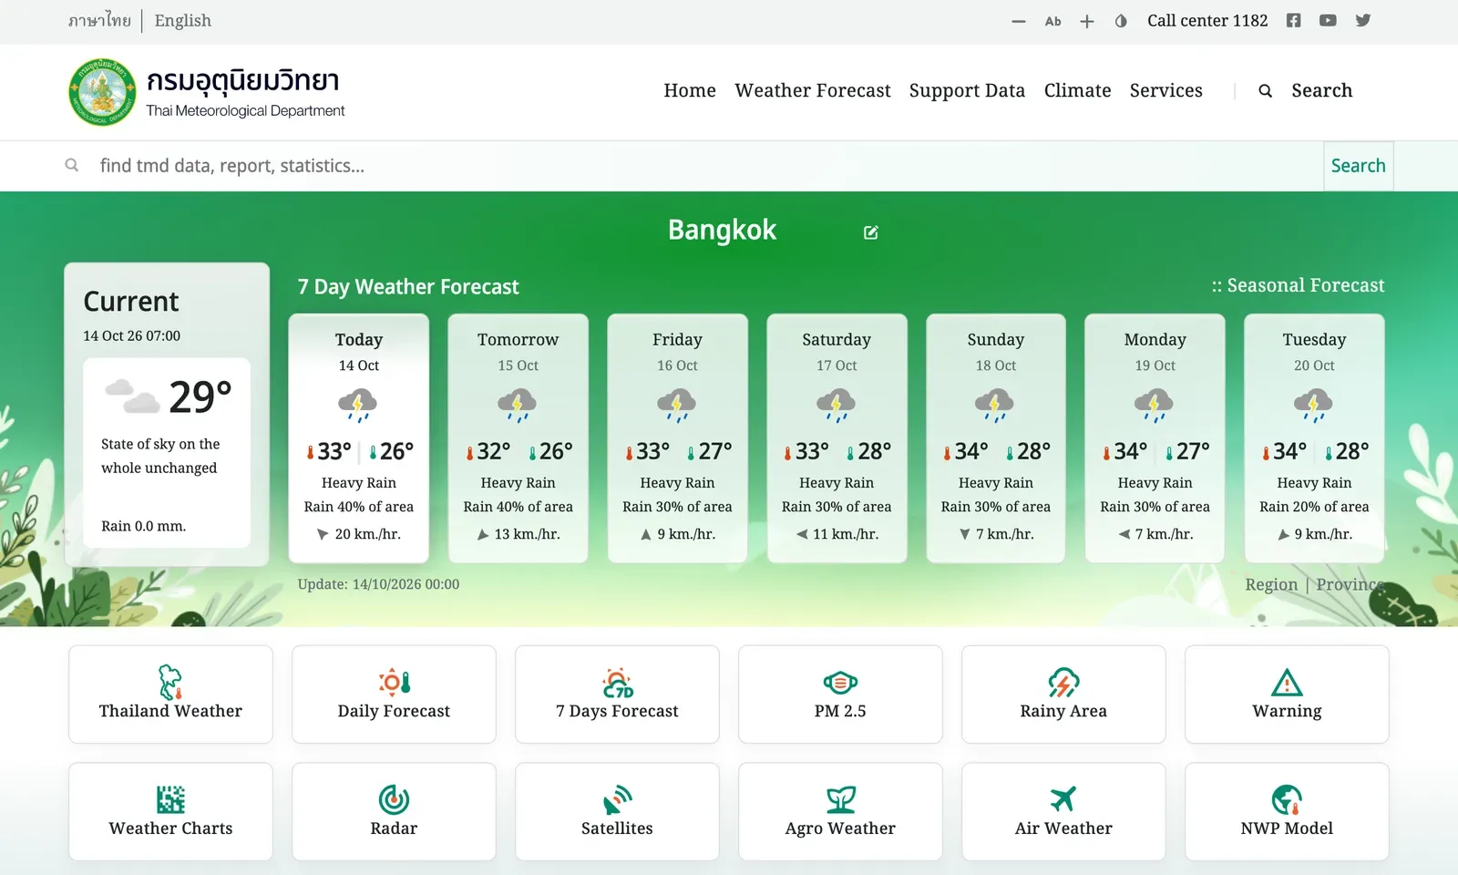This screenshot has height=875, width=1458.
Task: Open the Seasonal Forecast link
Action: (1298, 285)
